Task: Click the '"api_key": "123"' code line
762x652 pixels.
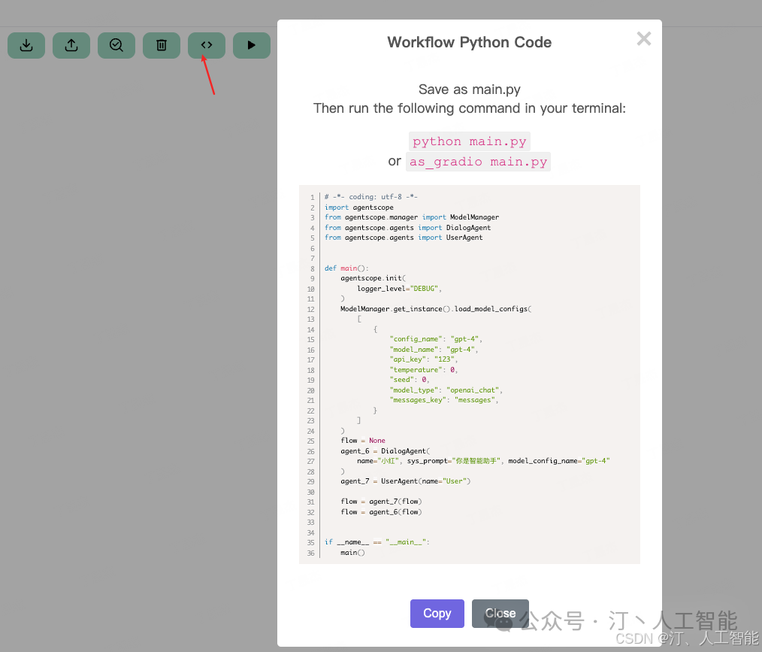Action: (423, 359)
